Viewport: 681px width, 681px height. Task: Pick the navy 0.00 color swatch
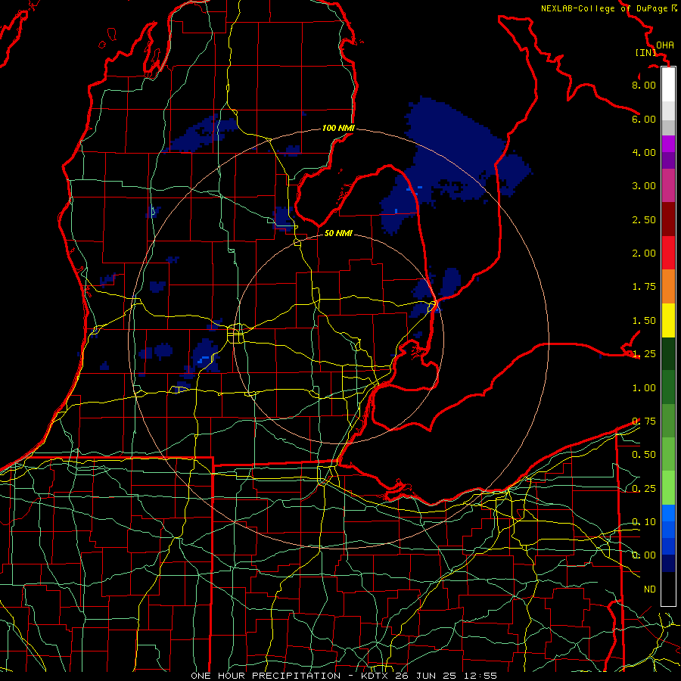pyautogui.click(x=668, y=564)
